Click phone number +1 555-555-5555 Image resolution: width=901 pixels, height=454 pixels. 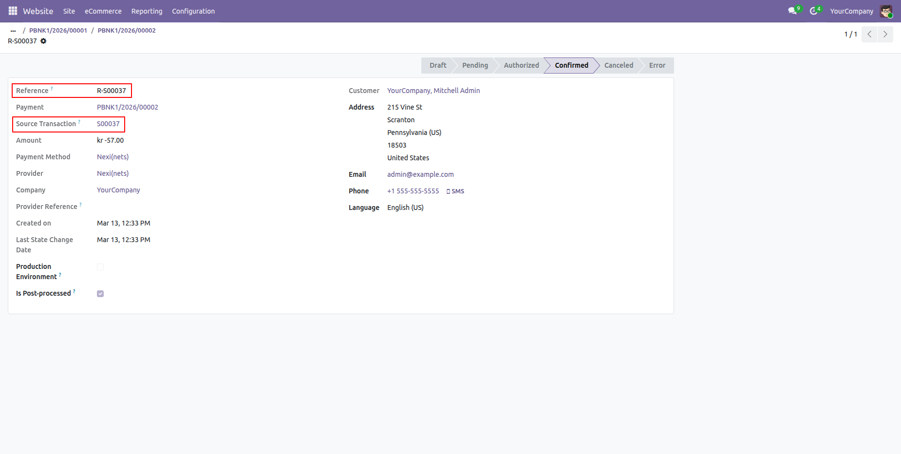(x=413, y=191)
